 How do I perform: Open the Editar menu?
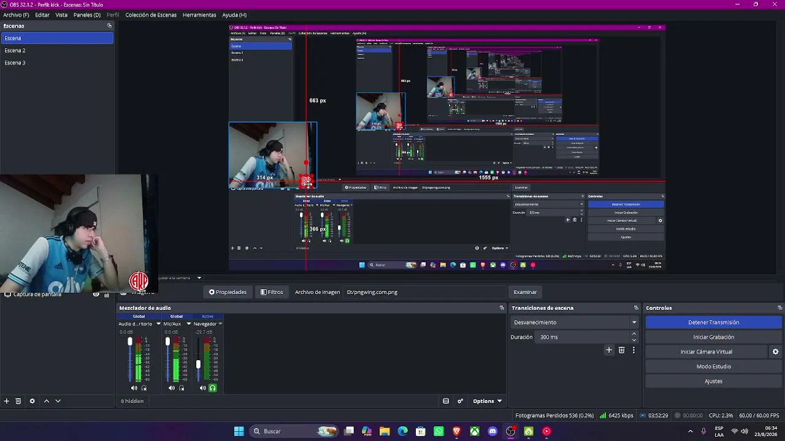coord(42,15)
